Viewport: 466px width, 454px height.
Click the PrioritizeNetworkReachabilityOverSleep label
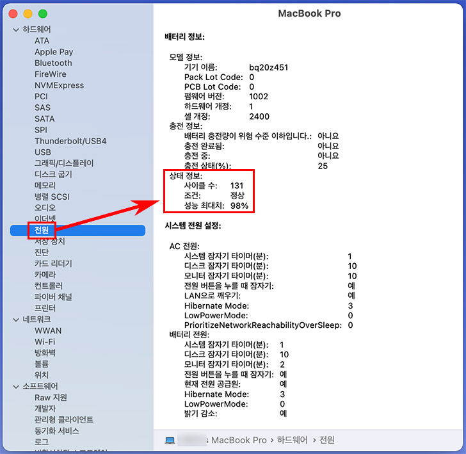[x=262, y=325]
